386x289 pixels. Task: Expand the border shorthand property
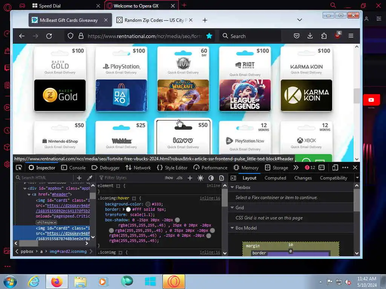click(124, 209)
